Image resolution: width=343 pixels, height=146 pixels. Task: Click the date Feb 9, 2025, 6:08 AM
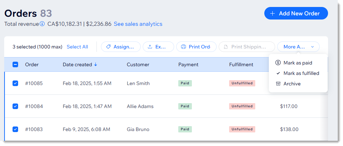86,129
